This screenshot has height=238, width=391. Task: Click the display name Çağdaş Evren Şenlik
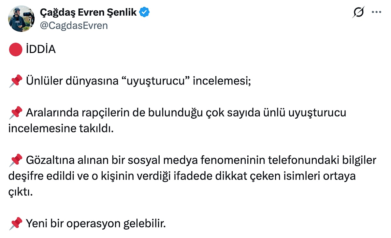[88, 12]
